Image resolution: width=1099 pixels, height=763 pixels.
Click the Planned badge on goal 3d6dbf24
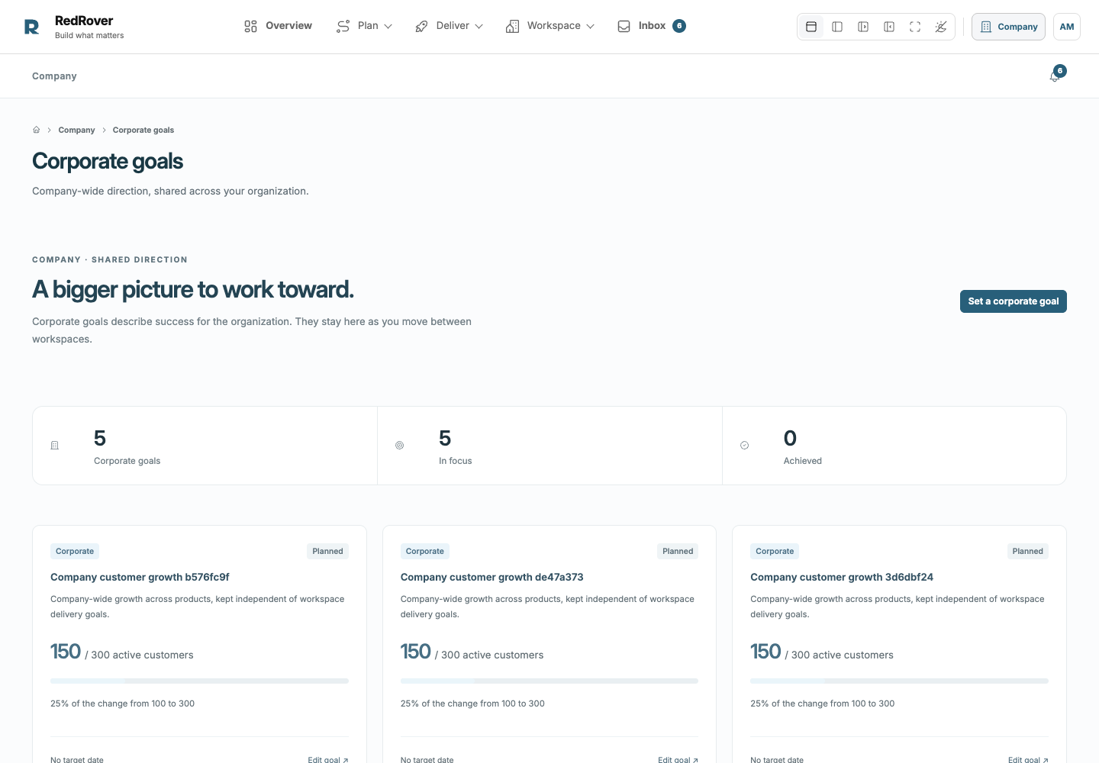tap(1028, 551)
